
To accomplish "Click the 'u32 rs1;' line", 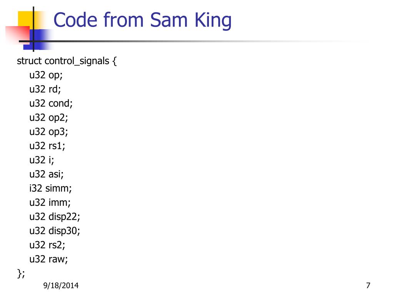I will (47, 146).
